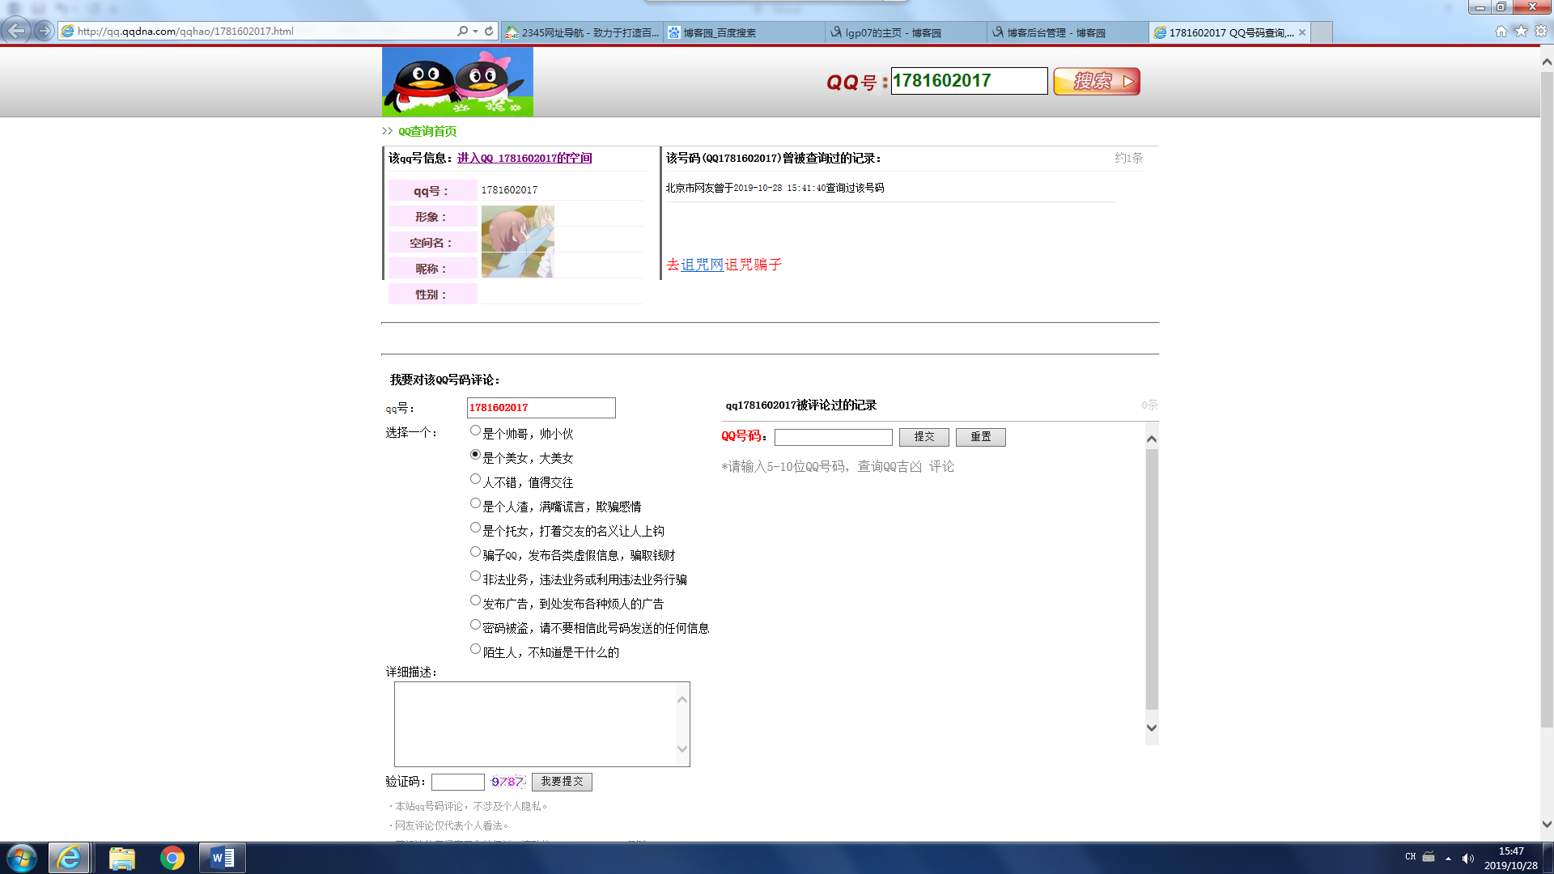The height and width of the screenshot is (874, 1554).
Task: Open the browser home icon
Action: (x=1501, y=31)
